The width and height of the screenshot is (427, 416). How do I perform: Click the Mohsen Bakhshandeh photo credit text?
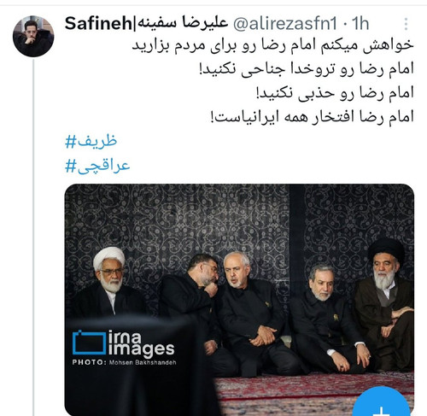143,363
